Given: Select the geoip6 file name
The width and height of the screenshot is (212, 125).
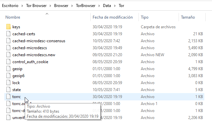Looking at the screenshot, I should pyautogui.click(x=18, y=76).
